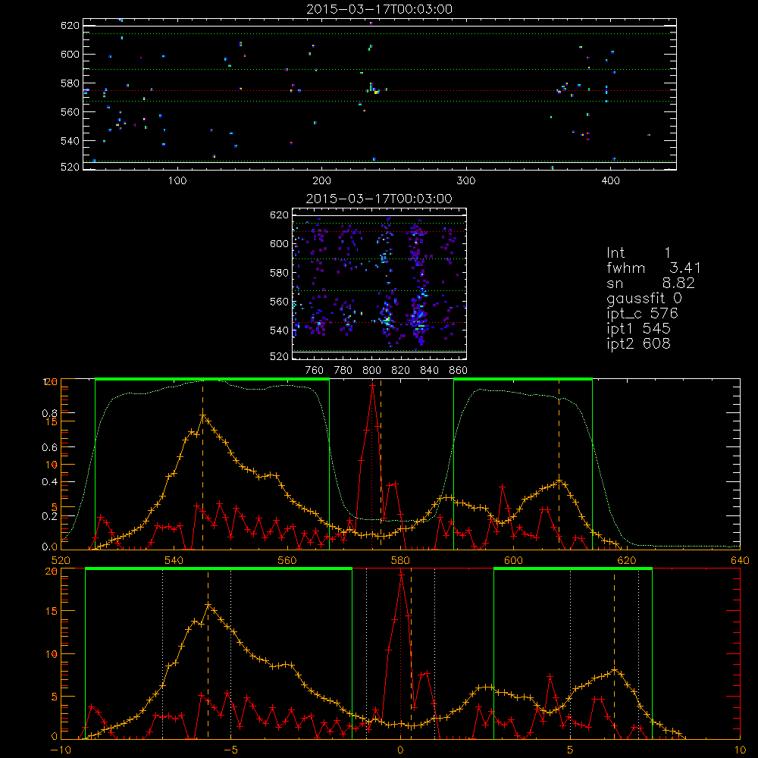Click the y-axis label 0.6 on the profile plot
Screen dimensions: 758x758
point(50,448)
